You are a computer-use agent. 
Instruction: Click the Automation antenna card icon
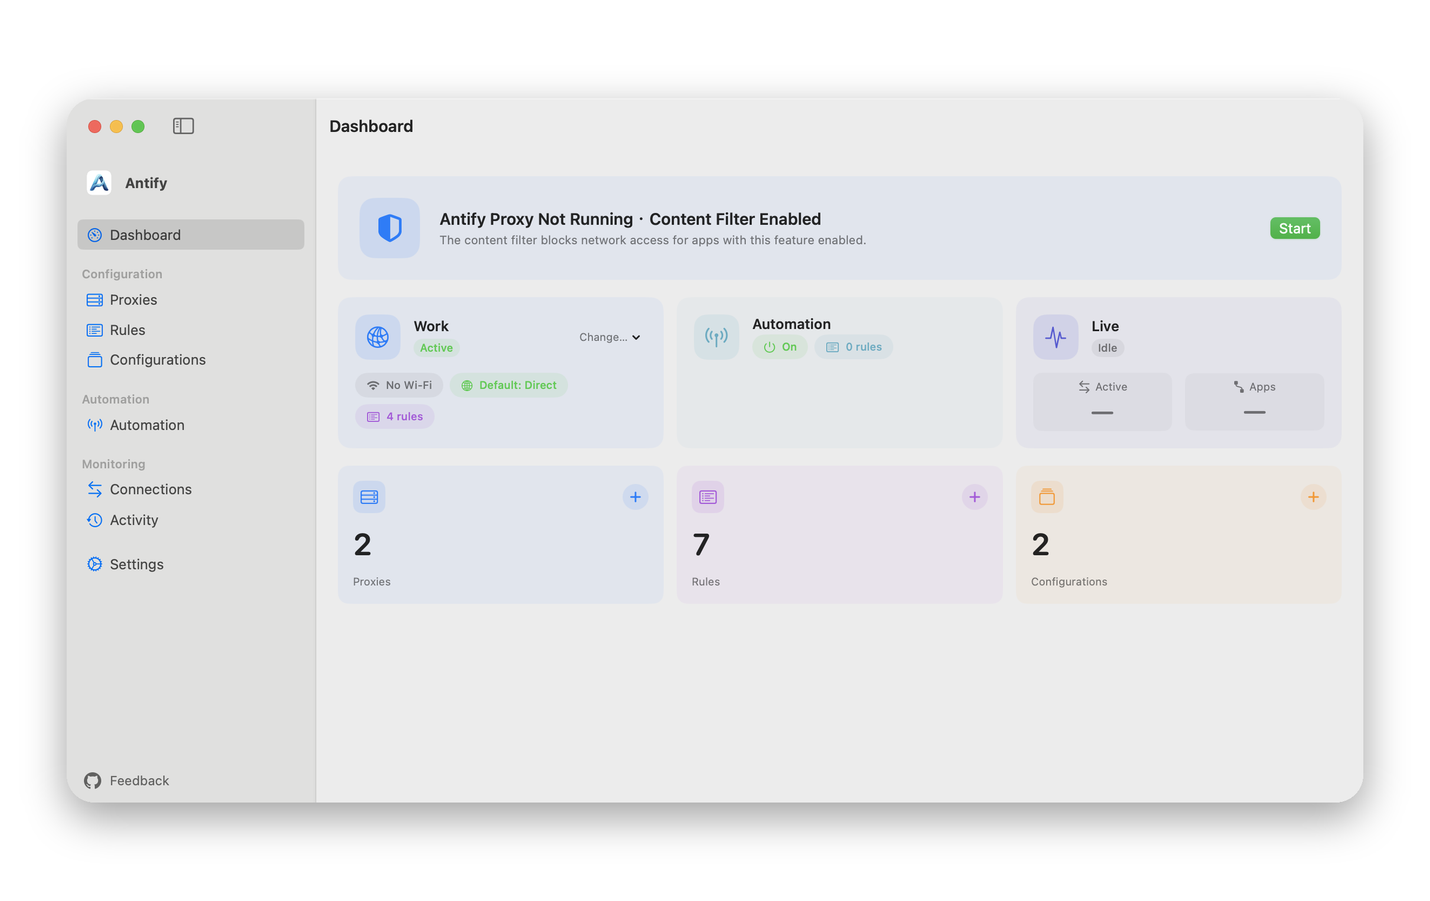[716, 337]
